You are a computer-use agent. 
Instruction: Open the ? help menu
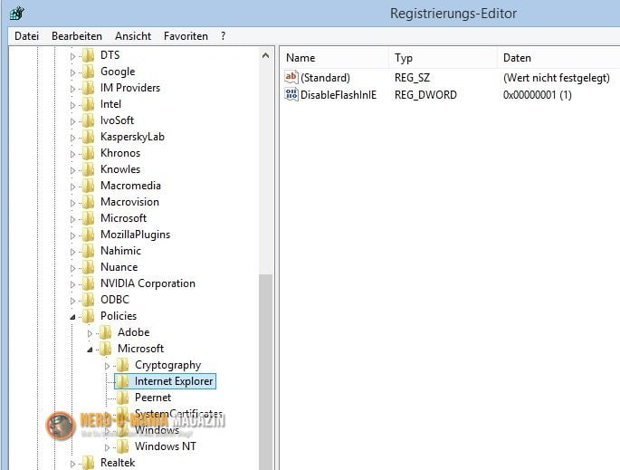pyautogui.click(x=223, y=36)
